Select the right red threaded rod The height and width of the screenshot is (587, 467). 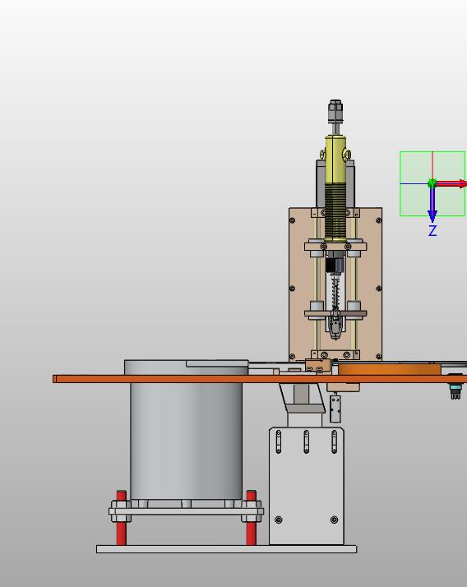point(251,518)
